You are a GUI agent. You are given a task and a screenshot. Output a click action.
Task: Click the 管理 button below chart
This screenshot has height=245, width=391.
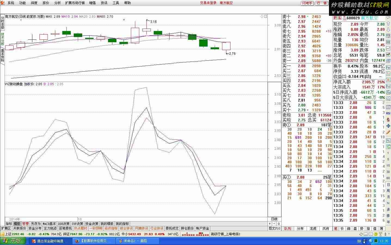coord(25,224)
